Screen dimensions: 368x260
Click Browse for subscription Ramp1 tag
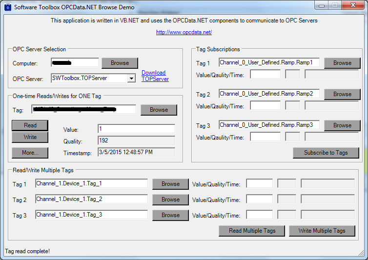(342, 63)
